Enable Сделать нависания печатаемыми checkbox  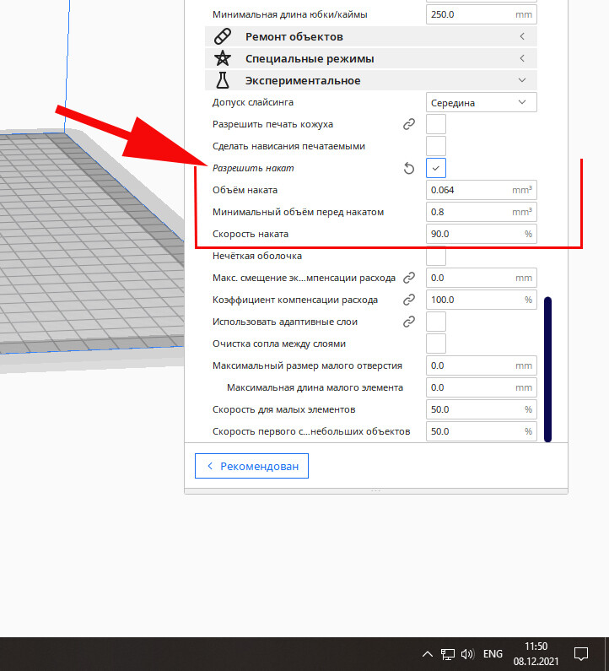point(436,146)
